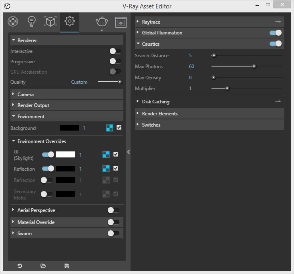
Task: Enable Secondary Matte override switch
Action: [47, 194]
